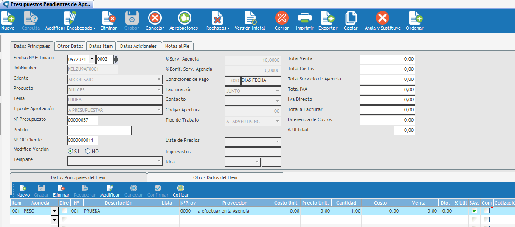Viewport: 515px width, 227px height.
Task: Click Grabar in the item toolbar
Action: (x=41, y=191)
